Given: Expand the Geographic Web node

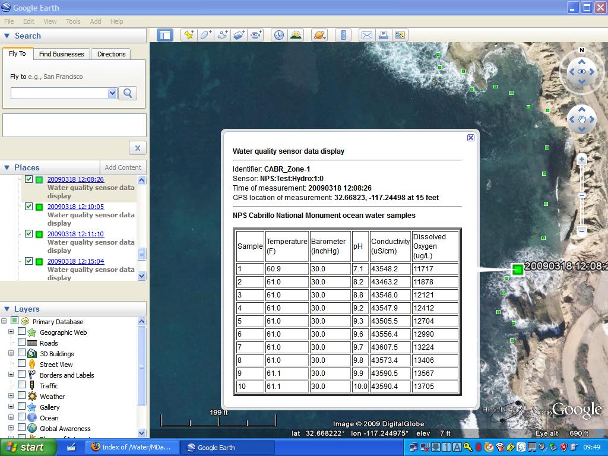Looking at the screenshot, I should (11, 331).
